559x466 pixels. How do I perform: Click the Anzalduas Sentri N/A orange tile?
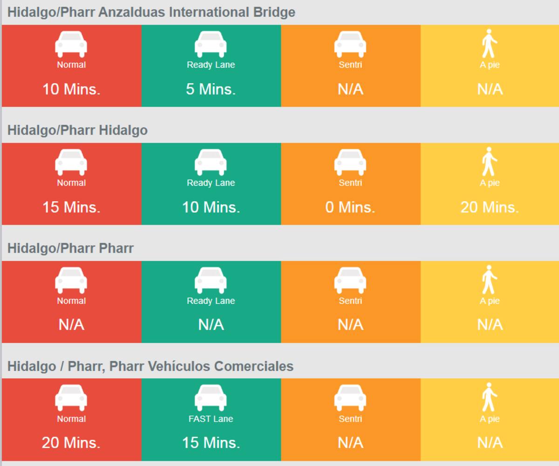tap(350, 66)
